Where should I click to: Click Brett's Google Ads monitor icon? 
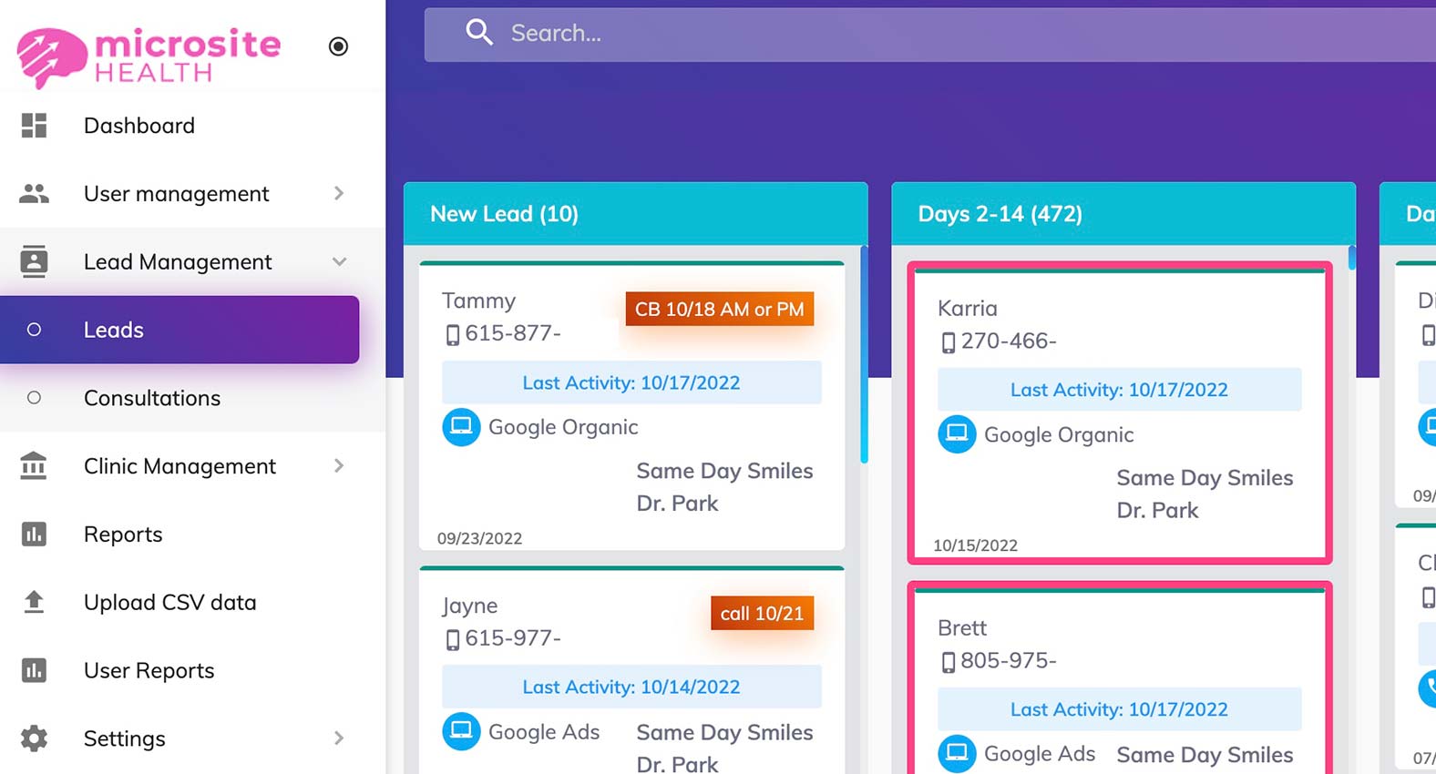tap(957, 753)
